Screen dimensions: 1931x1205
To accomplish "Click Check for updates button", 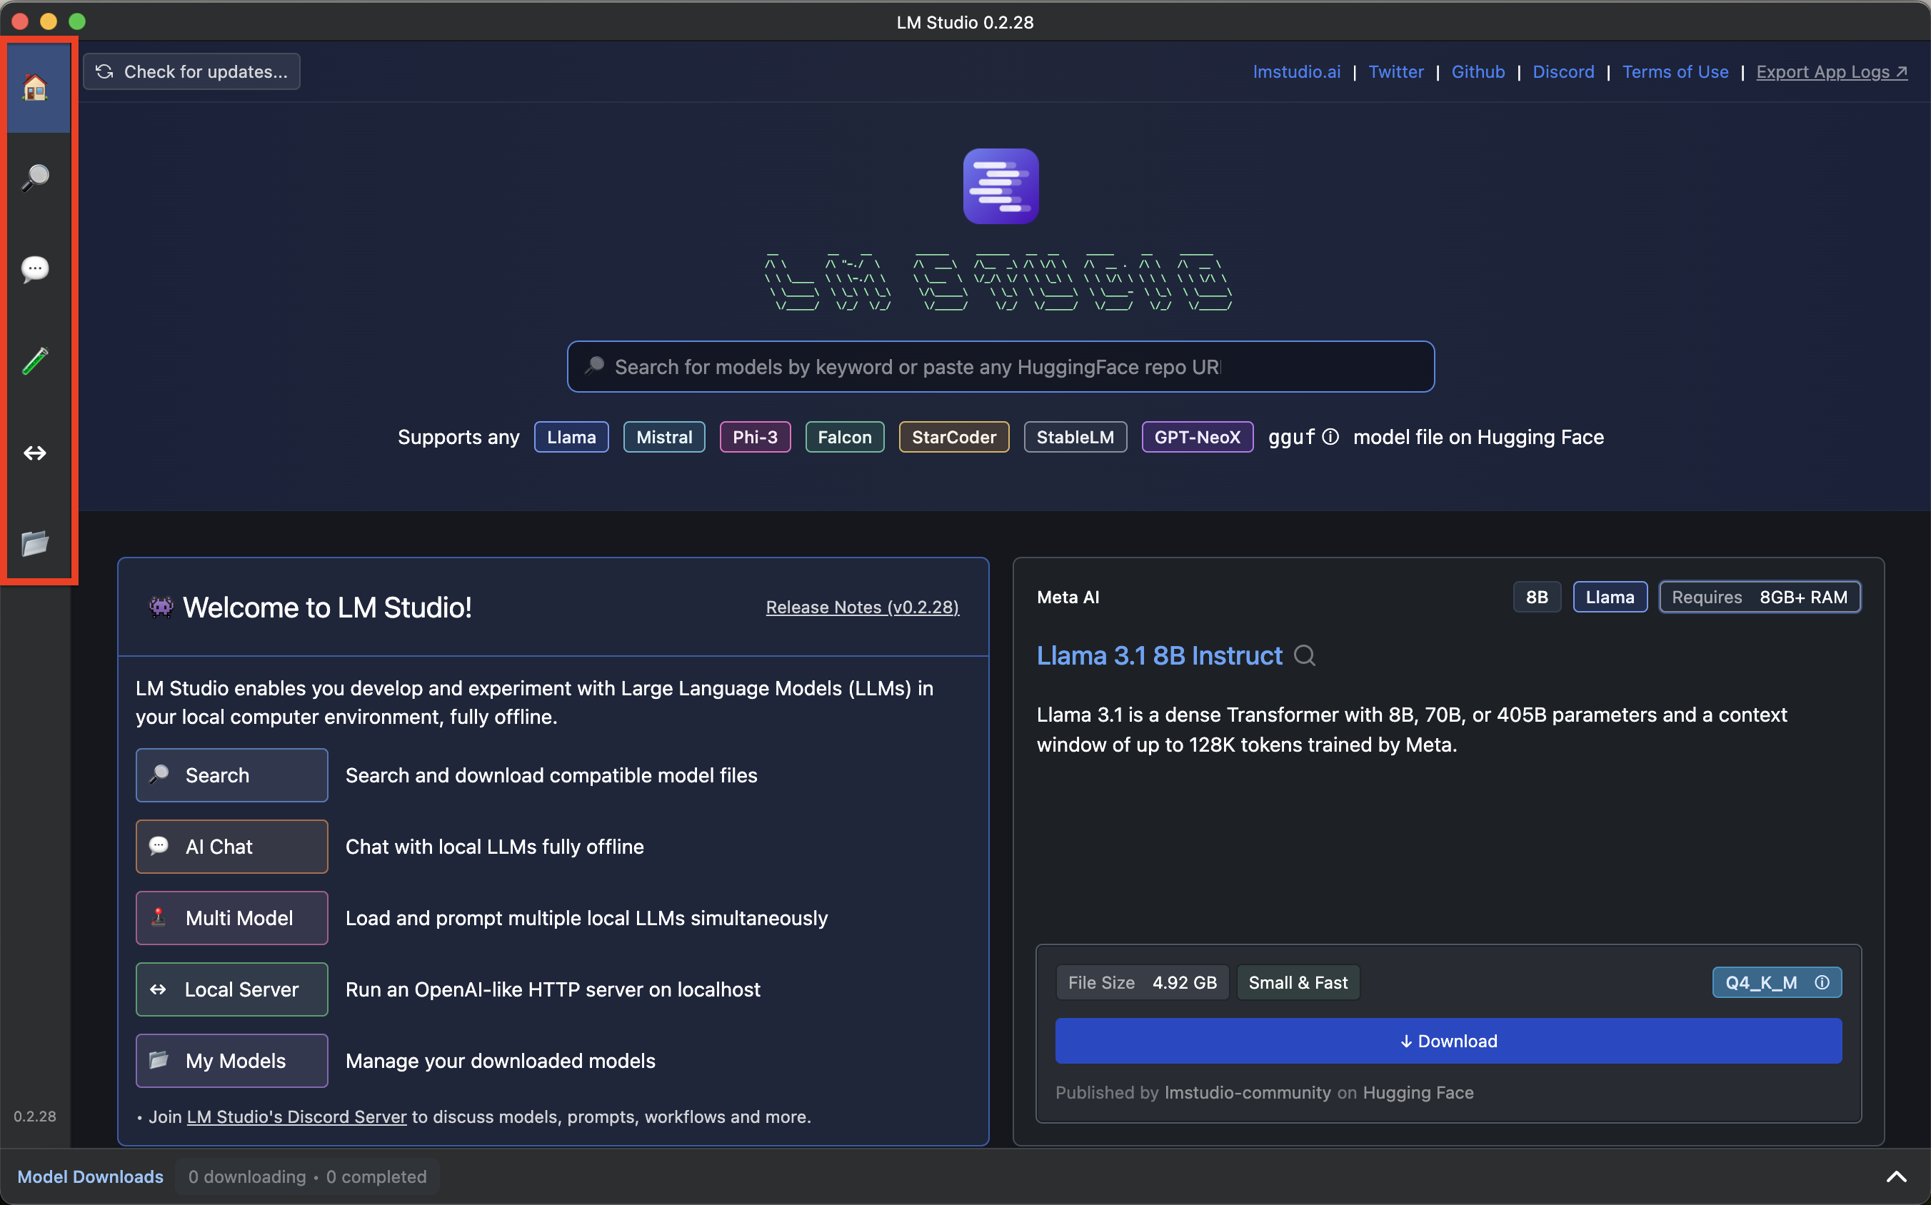I will click(192, 71).
